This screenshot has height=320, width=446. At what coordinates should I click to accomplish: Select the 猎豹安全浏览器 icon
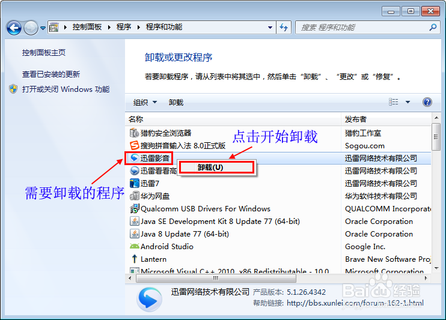pos(134,133)
